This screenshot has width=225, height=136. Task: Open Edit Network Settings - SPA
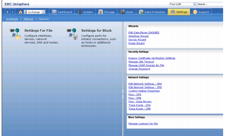click(x=145, y=84)
